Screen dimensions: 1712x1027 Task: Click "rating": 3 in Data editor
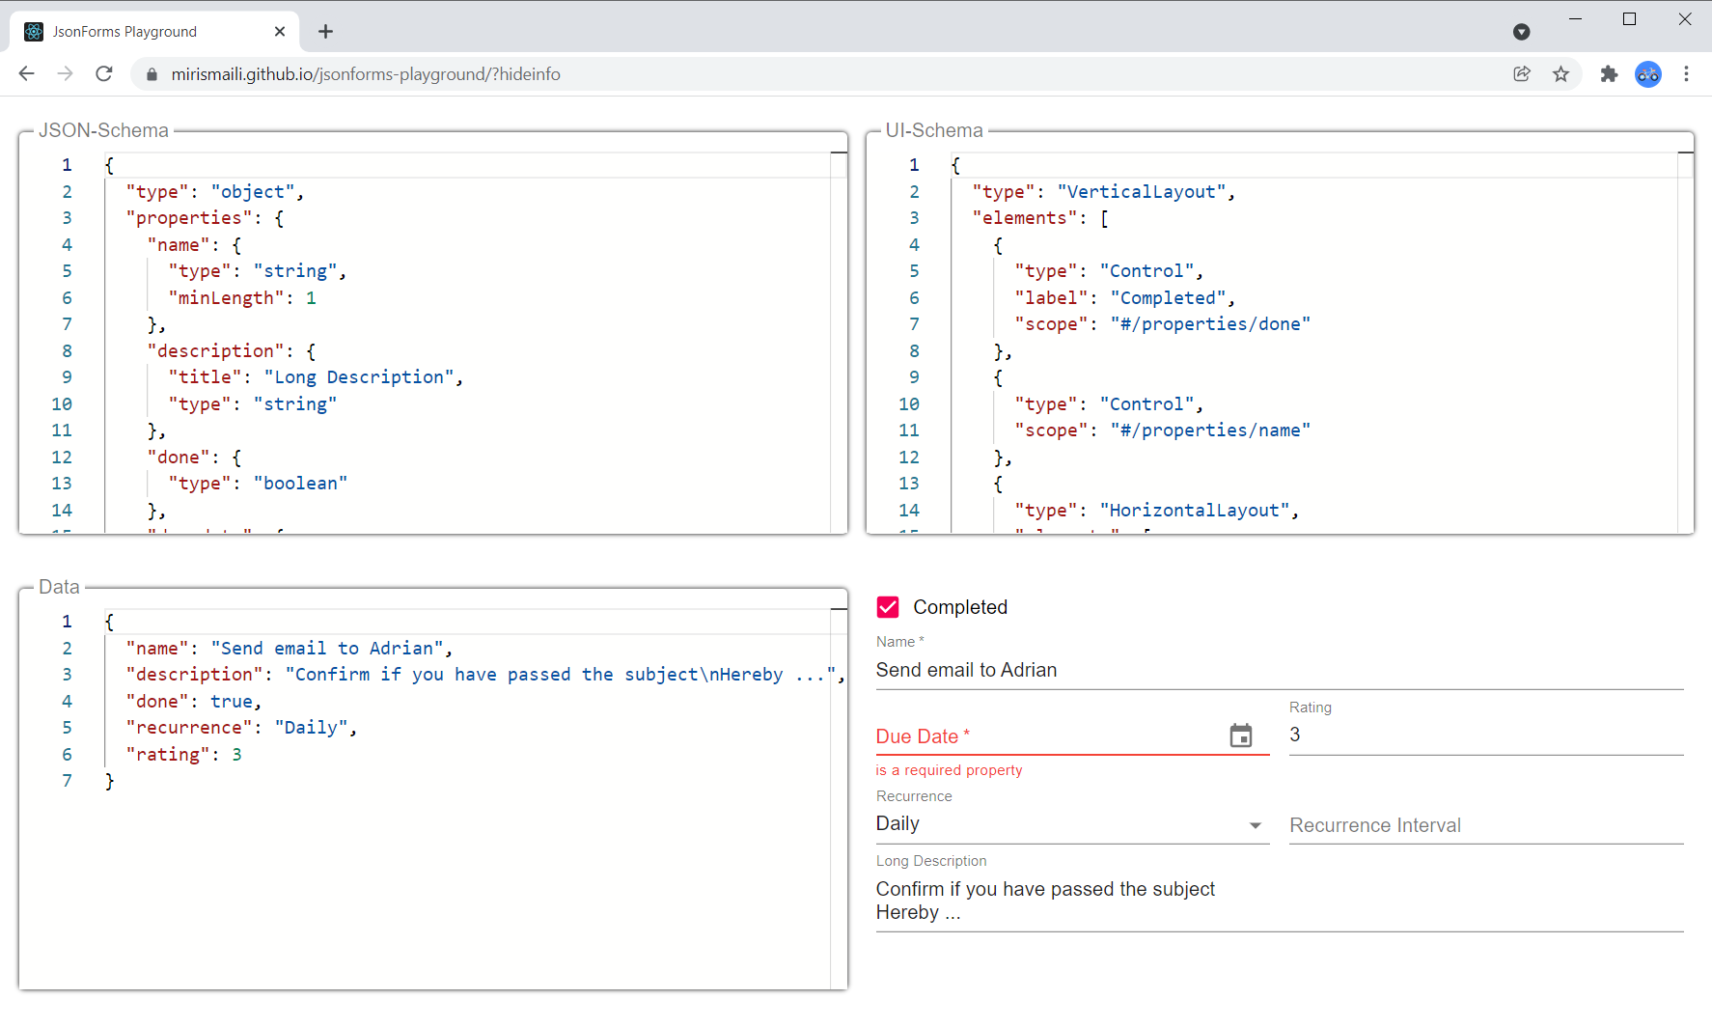pyautogui.click(x=183, y=755)
